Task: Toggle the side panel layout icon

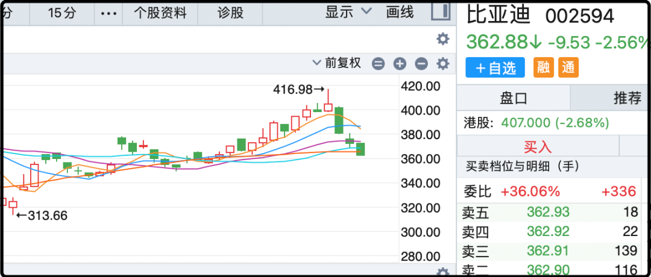Action: 441,12
